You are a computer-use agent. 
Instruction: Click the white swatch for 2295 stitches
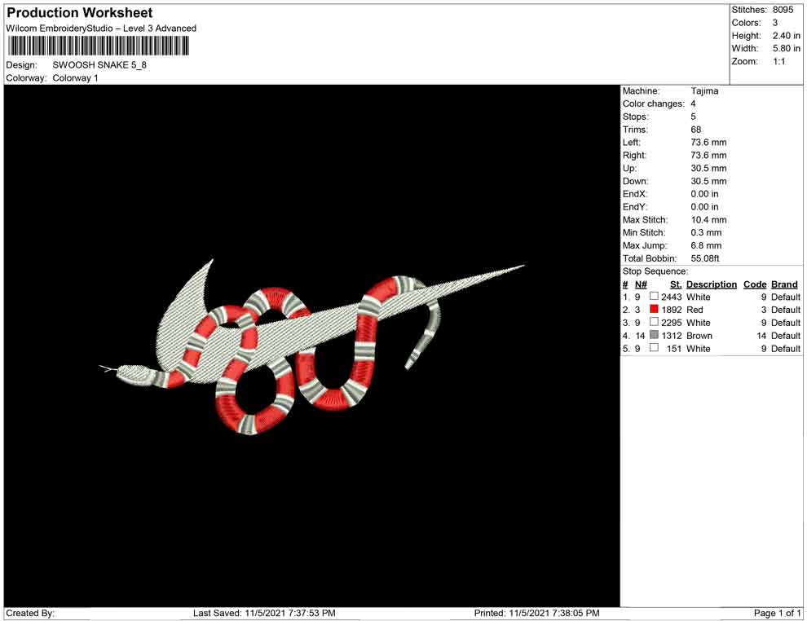654,322
